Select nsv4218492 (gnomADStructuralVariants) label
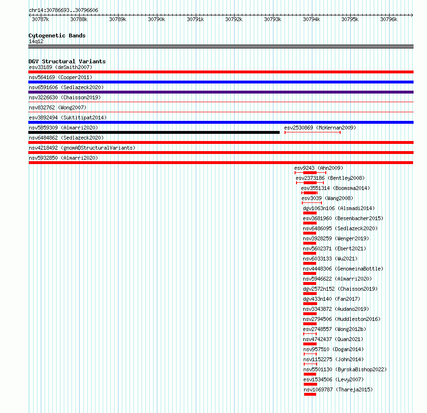 82,148
